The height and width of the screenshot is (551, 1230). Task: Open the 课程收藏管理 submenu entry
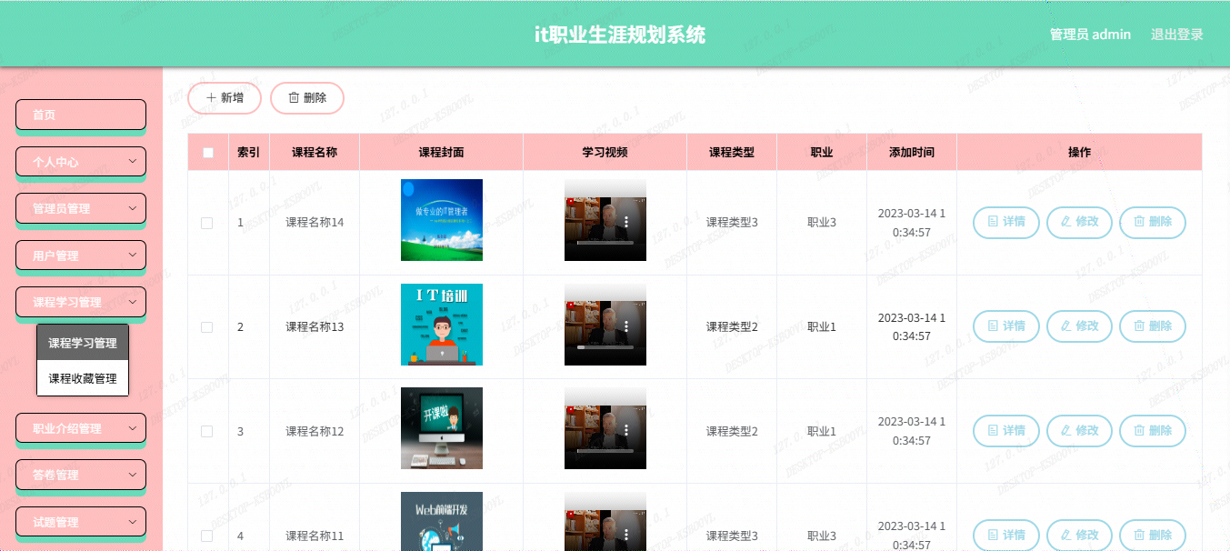tap(83, 378)
